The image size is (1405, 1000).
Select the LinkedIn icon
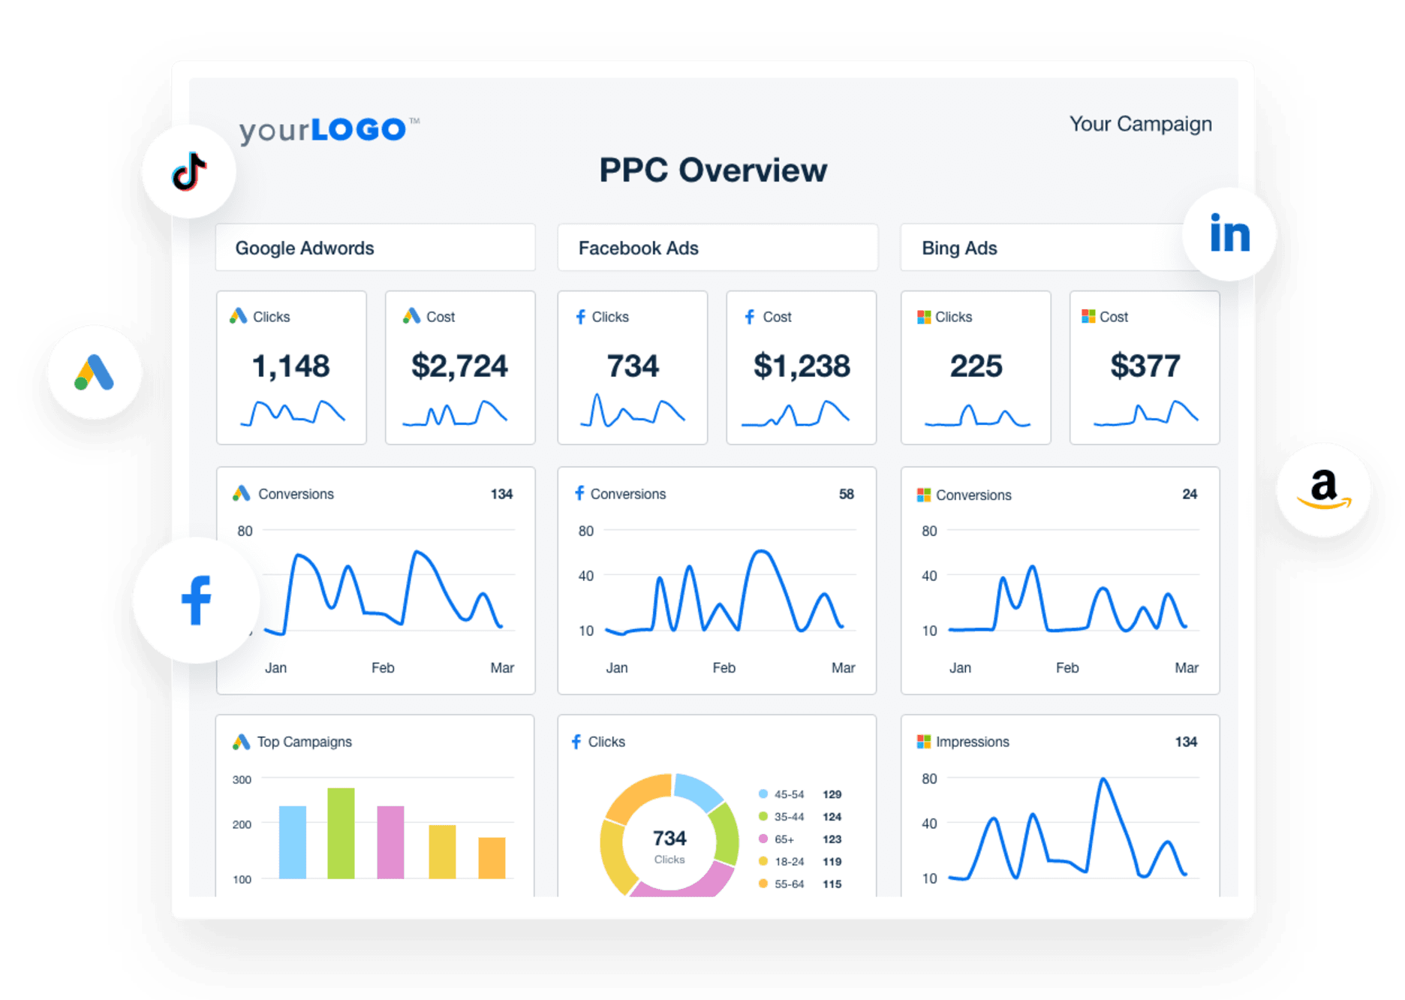(x=1228, y=234)
